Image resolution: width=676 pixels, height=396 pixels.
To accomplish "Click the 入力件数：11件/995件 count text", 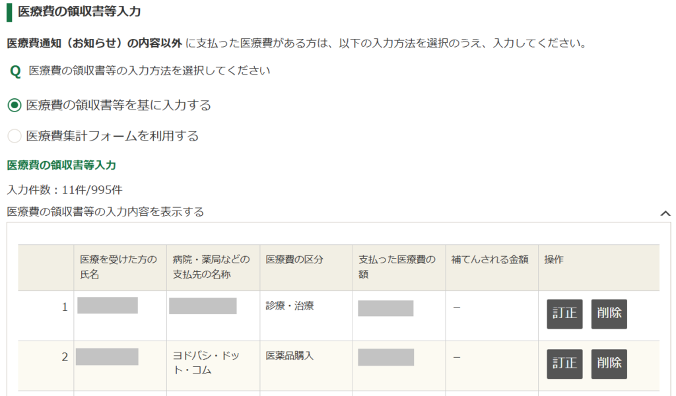I will click(65, 190).
